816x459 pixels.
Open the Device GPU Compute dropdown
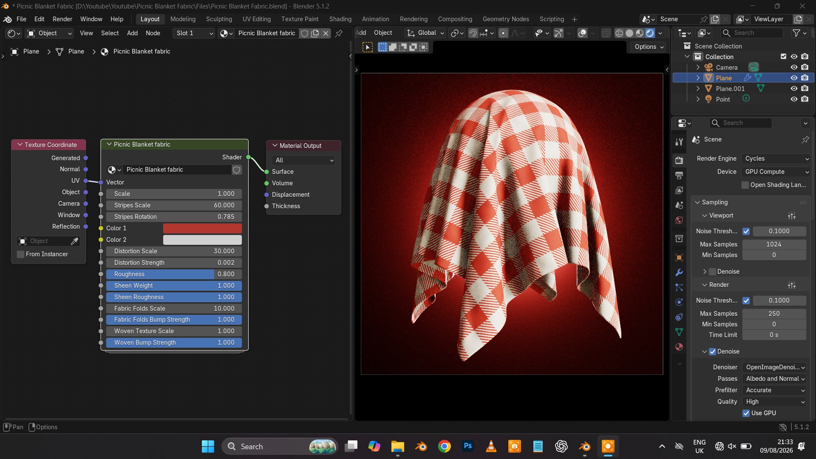tap(776, 172)
